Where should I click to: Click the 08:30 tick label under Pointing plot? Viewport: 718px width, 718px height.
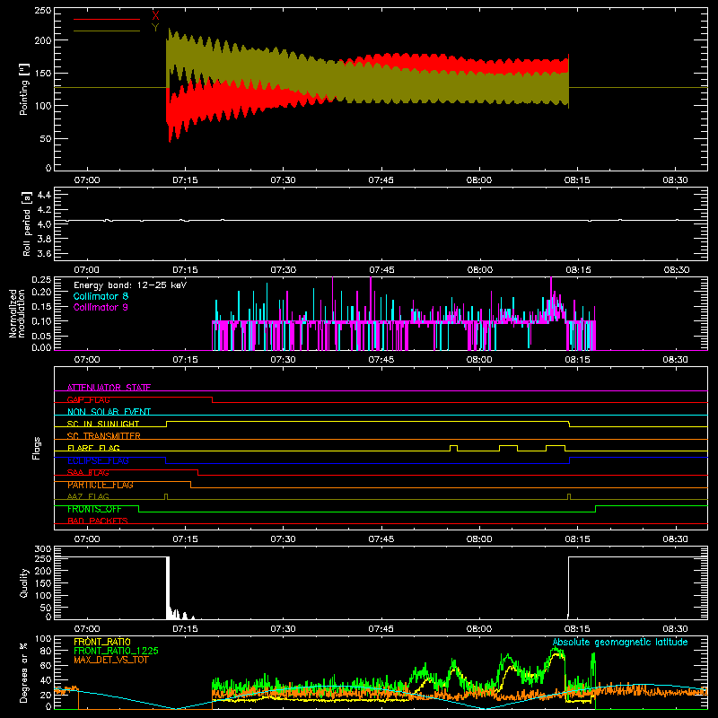(x=676, y=180)
